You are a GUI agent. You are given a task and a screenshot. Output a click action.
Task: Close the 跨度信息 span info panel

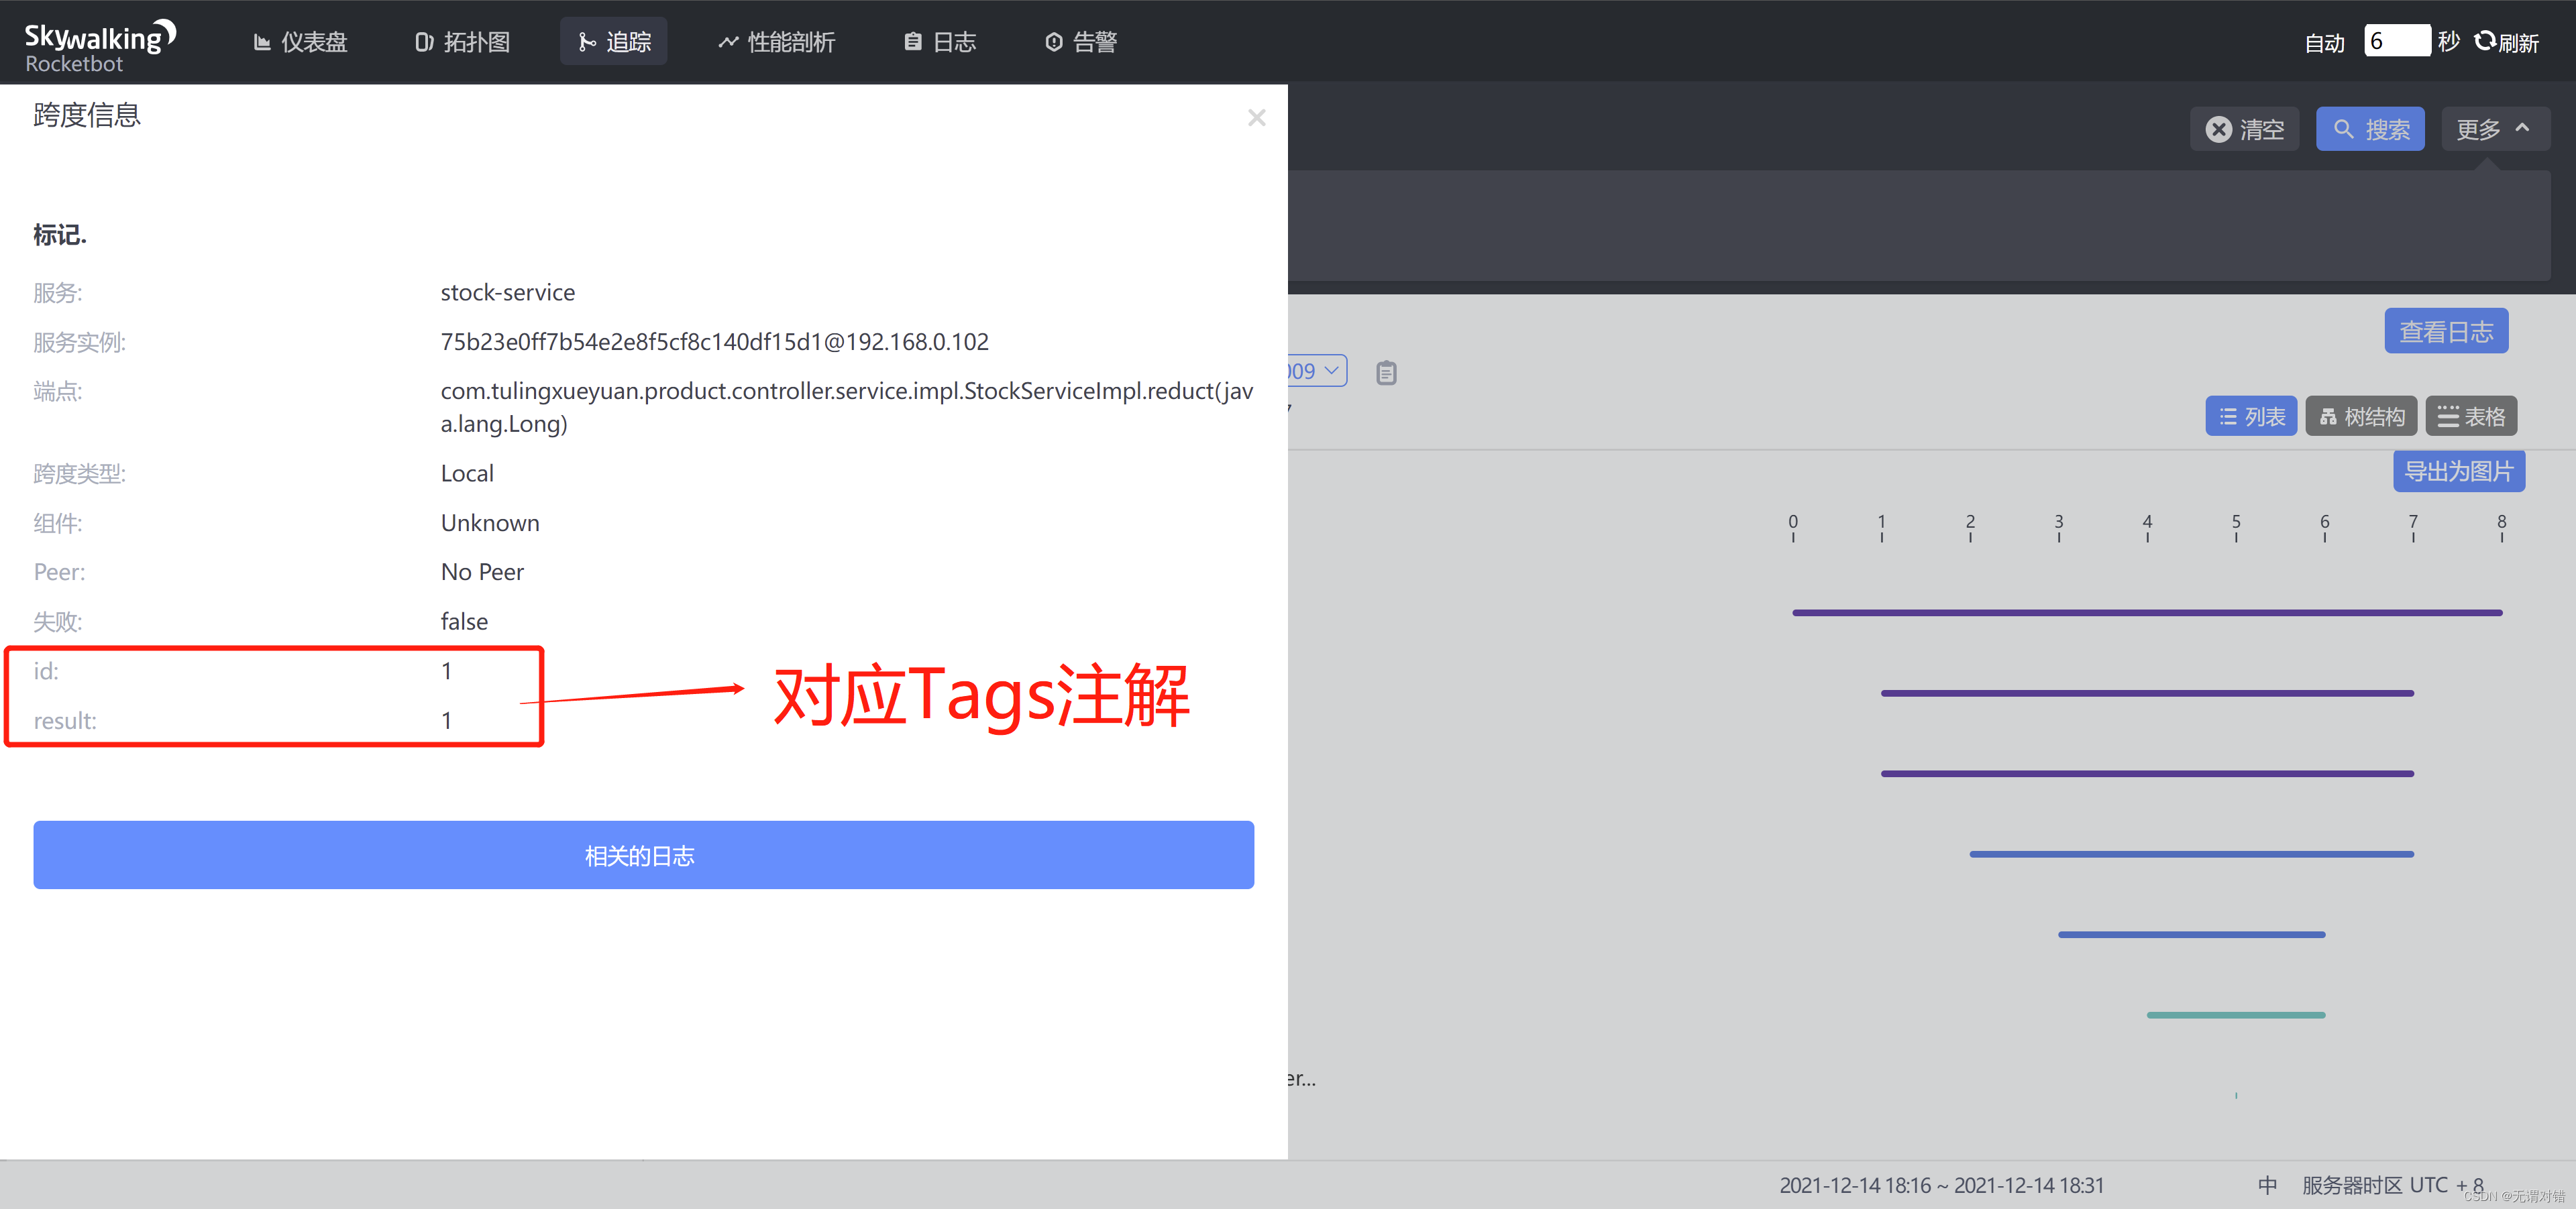point(1256,118)
